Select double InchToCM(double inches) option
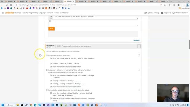The image size is (190, 107). 51,64
